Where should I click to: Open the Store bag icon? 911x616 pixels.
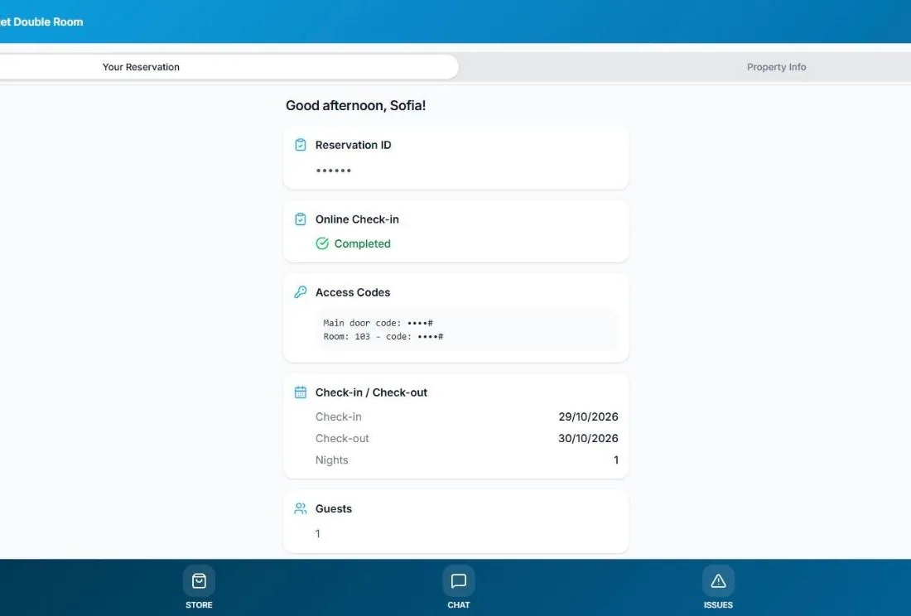click(199, 580)
